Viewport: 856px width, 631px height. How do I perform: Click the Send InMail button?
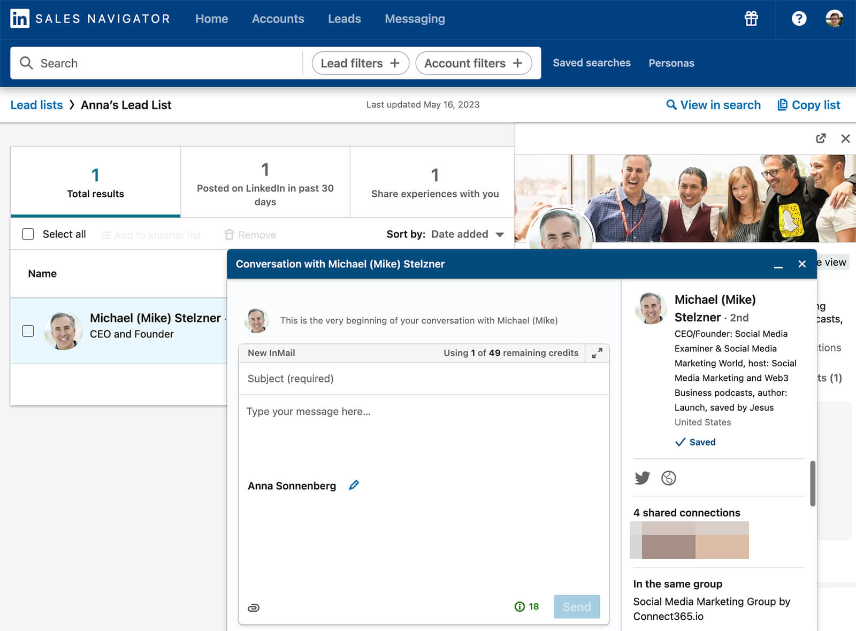(577, 606)
